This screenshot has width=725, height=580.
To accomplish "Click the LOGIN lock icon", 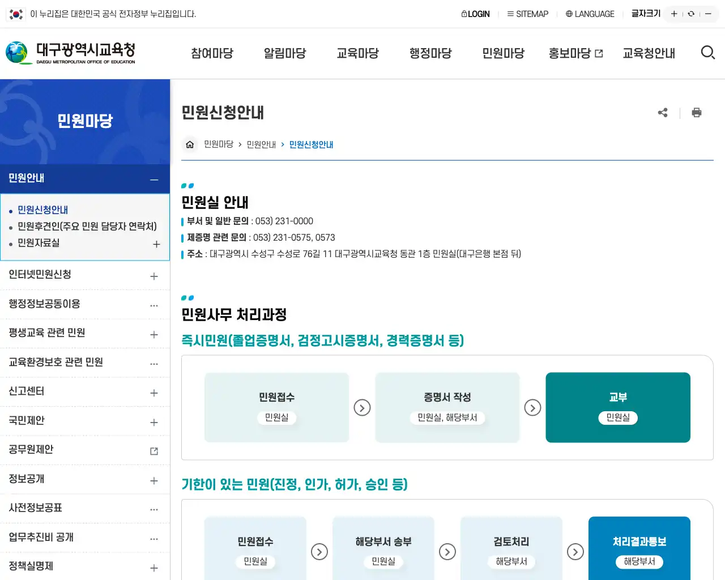I will (x=464, y=14).
